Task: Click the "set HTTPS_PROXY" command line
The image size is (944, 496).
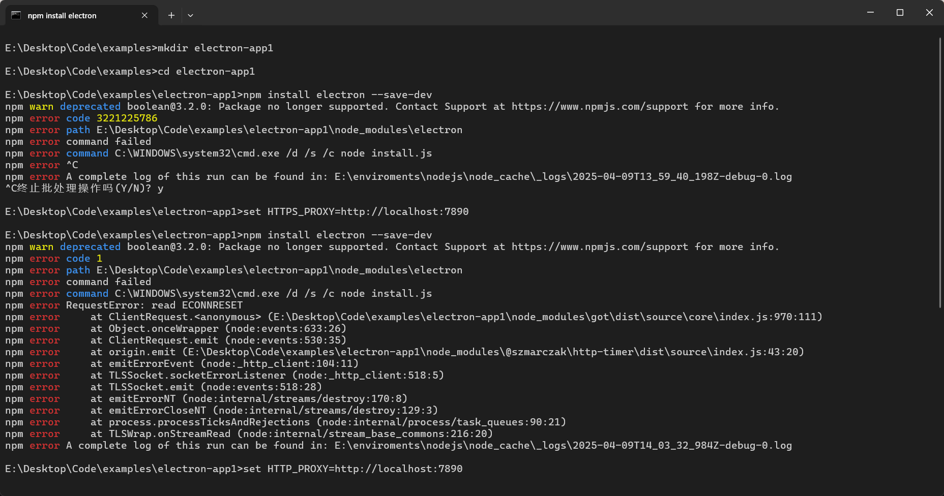Action: 356,212
